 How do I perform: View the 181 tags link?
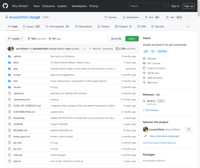[55, 38]
